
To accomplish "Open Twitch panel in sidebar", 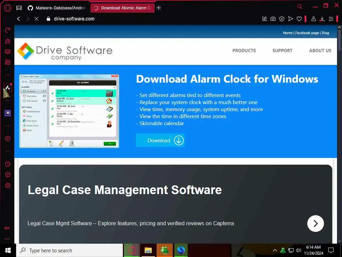I will point(8,113).
